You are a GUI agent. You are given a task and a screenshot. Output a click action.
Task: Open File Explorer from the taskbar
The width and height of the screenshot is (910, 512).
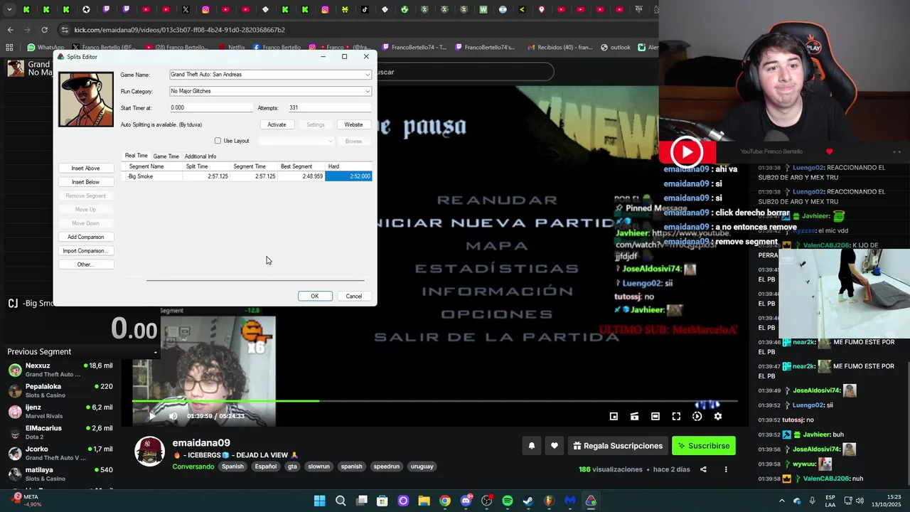[424, 501]
